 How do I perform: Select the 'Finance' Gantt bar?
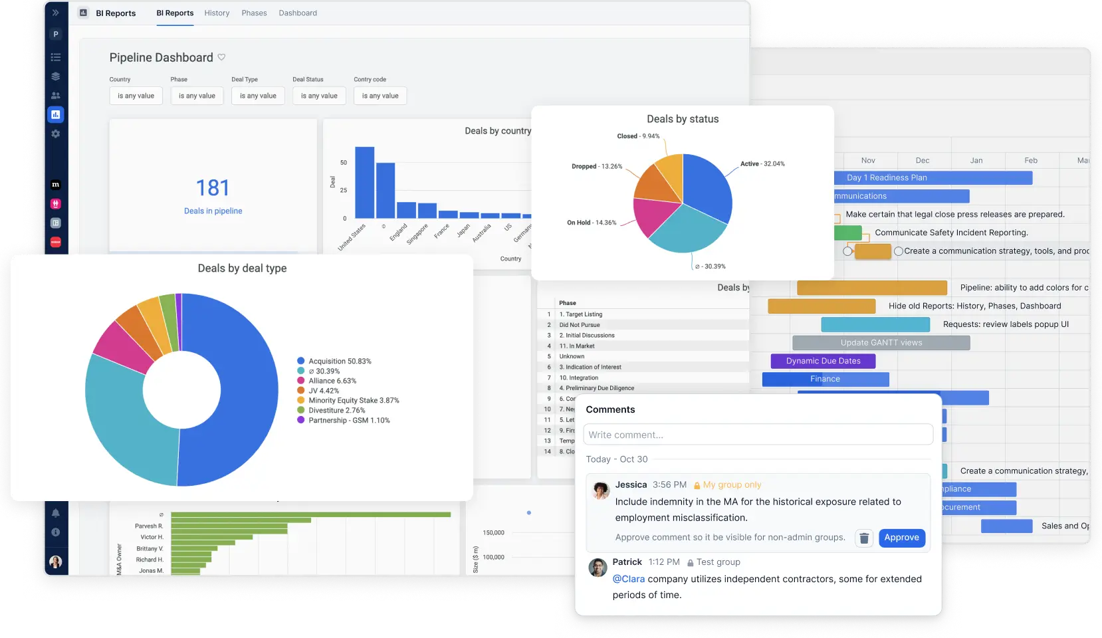click(x=826, y=379)
